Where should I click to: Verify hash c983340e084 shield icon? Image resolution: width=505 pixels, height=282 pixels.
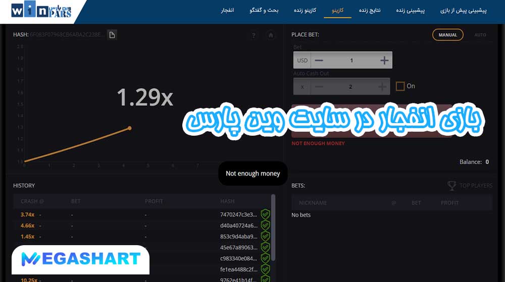pos(266,258)
